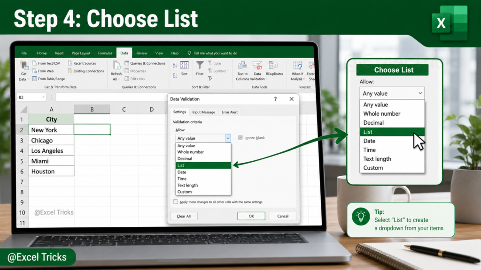
Task: Click the Refresh All icon
Action: click(116, 65)
